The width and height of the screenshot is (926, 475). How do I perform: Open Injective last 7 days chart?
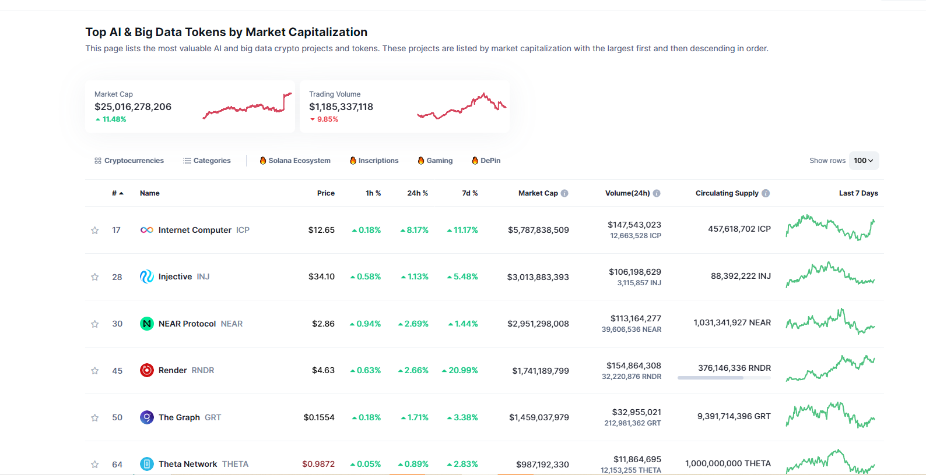(x=830, y=274)
